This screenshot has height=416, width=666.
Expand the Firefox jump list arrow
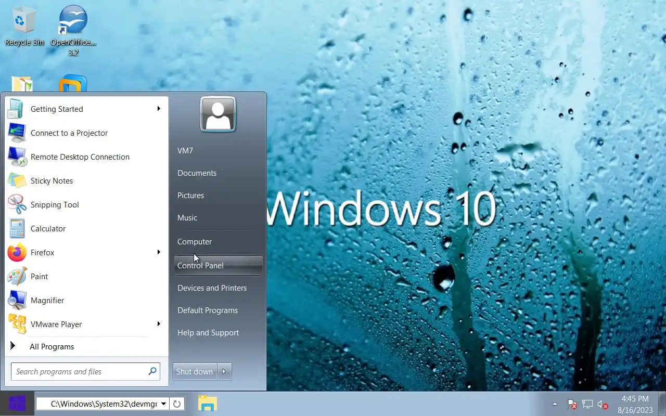pyautogui.click(x=159, y=252)
